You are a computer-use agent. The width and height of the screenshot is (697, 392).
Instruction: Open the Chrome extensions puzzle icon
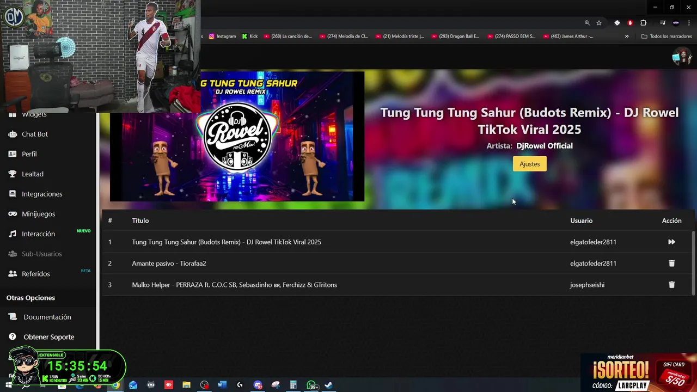click(644, 23)
